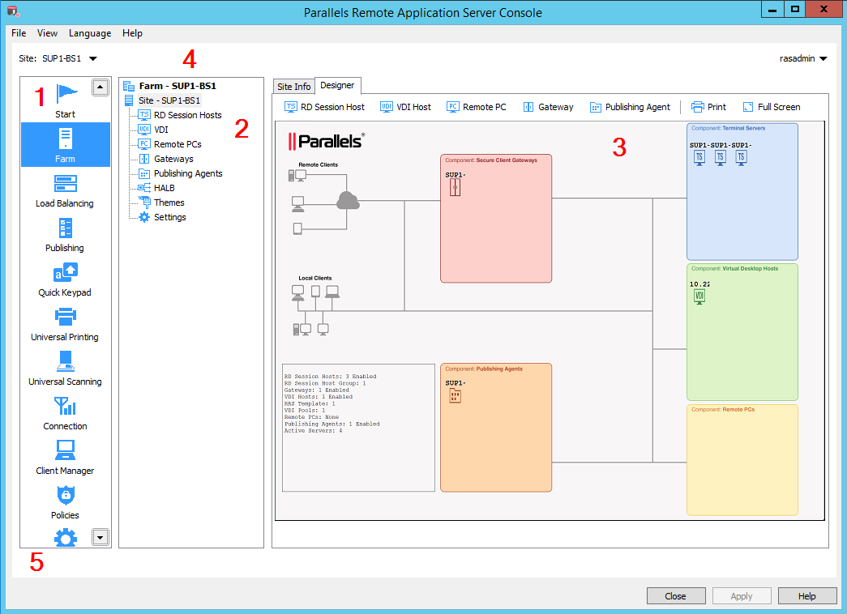Click the Client Manager sidebar icon
This screenshot has height=614, width=847.
[65, 451]
